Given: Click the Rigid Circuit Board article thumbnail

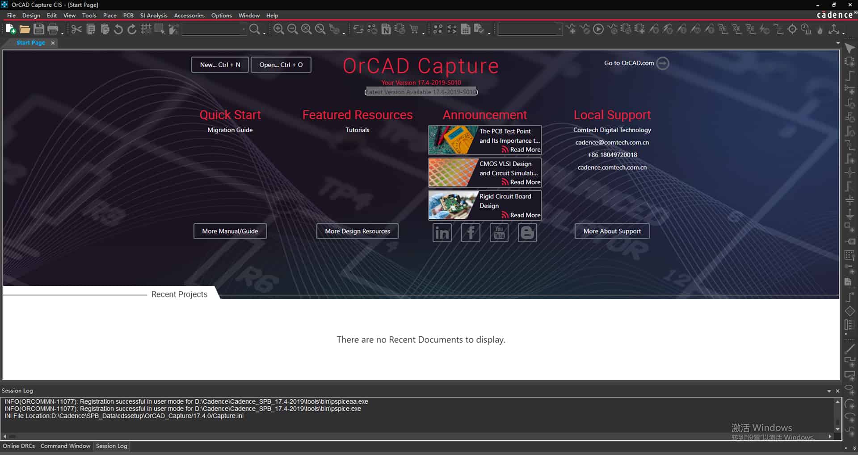Looking at the screenshot, I should click(x=452, y=205).
